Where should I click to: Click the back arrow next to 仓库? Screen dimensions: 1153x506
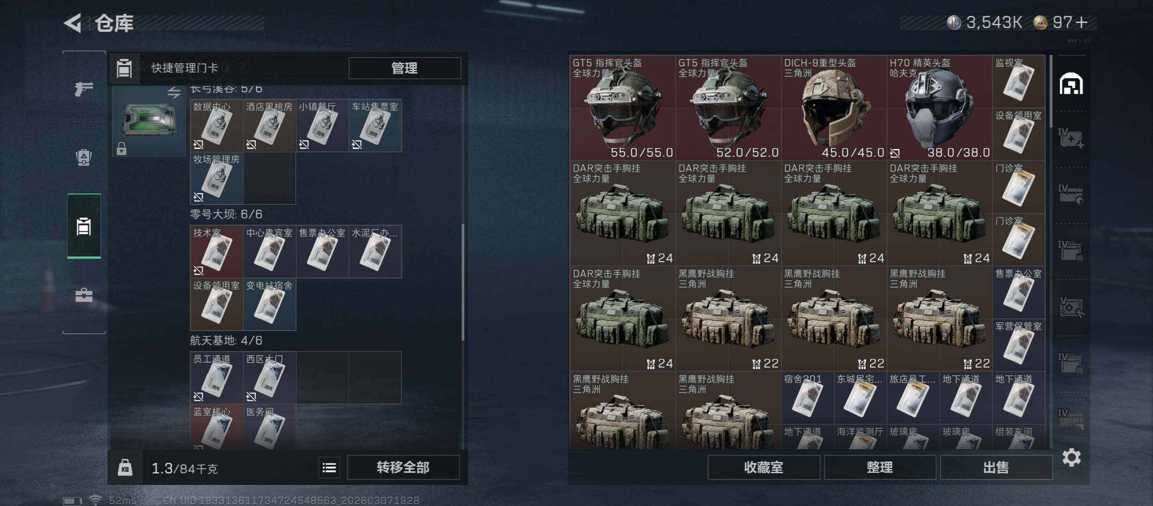pyautogui.click(x=73, y=22)
